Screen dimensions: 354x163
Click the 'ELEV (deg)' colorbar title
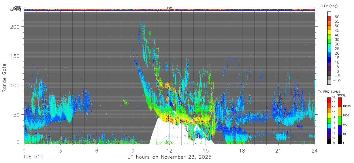(x=329, y=6)
